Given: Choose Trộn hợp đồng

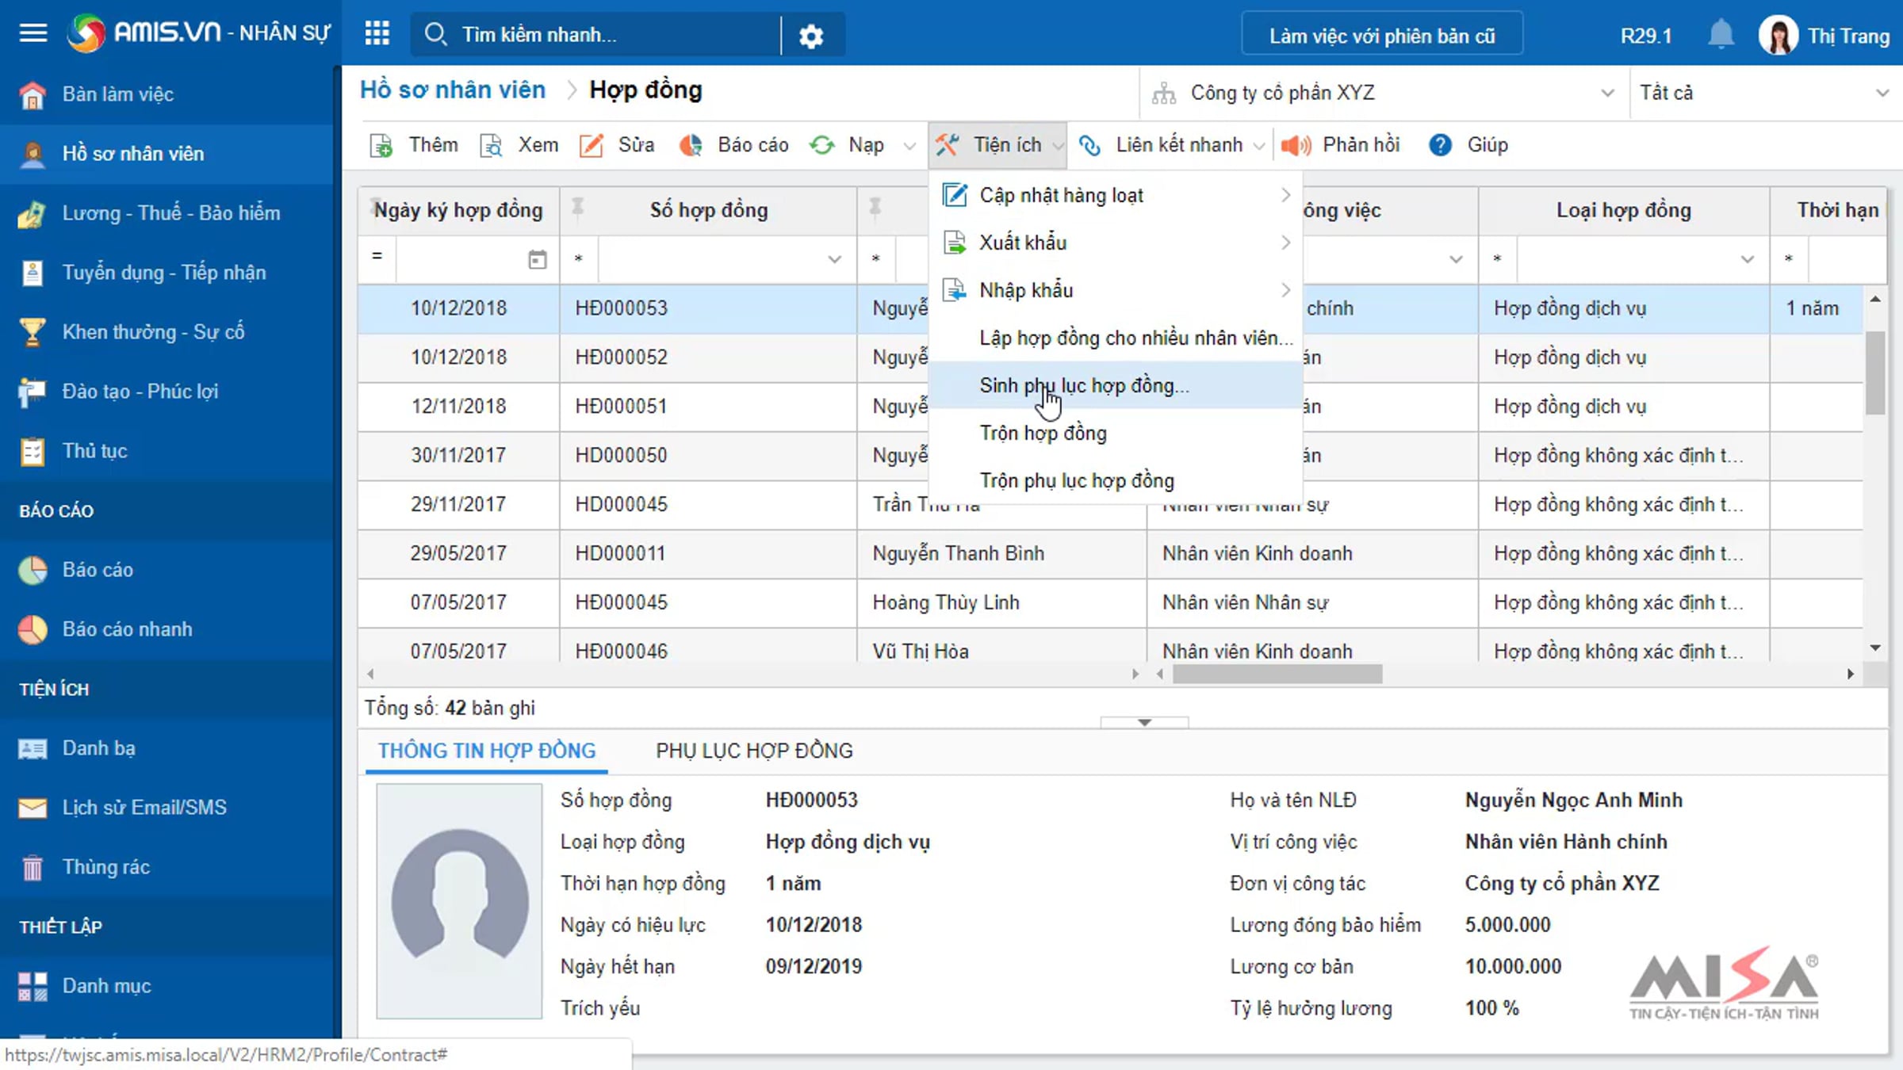Looking at the screenshot, I should 1116,433.
